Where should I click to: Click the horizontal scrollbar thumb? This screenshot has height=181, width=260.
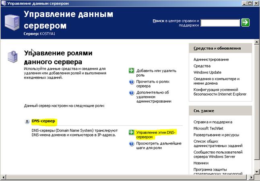(x=126, y=177)
